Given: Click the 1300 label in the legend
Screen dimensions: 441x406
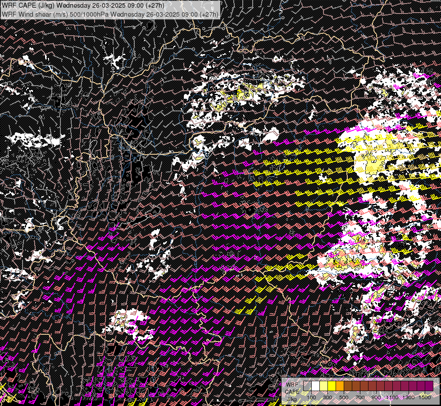Looking at the screenshot, I should (x=409, y=397).
